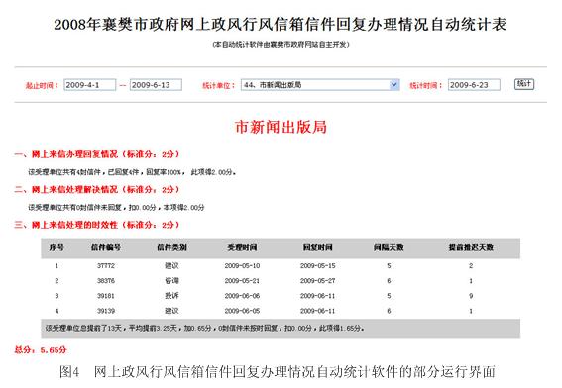562x388 pixels.
Task: Click the 总分 5.65分 total score
Action: [x=41, y=350]
